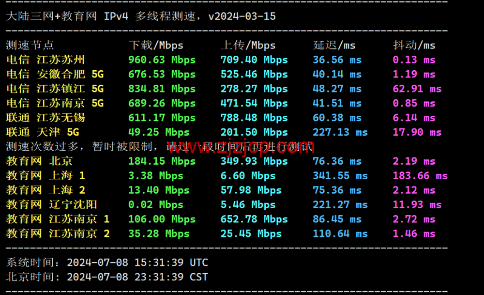Click the UTC system time line
The image size is (484, 295).
[x=106, y=263]
